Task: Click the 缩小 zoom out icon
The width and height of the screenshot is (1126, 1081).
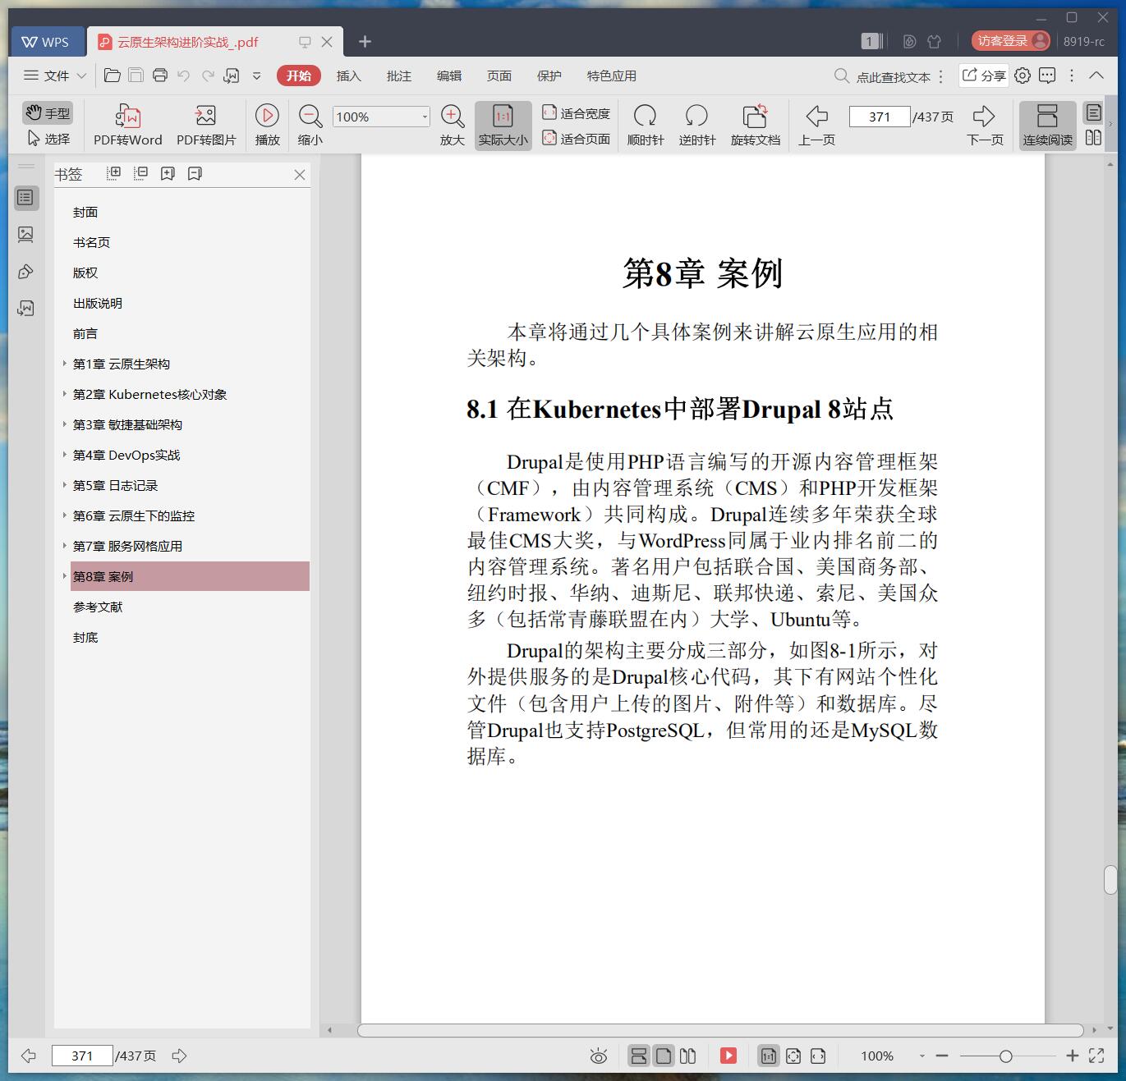Action: [x=310, y=125]
